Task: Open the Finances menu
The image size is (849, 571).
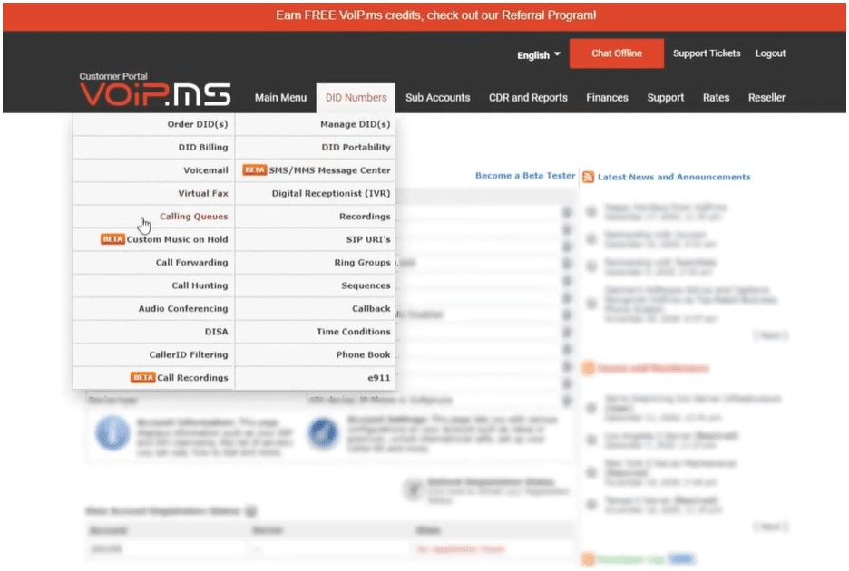Action: tap(607, 97)
